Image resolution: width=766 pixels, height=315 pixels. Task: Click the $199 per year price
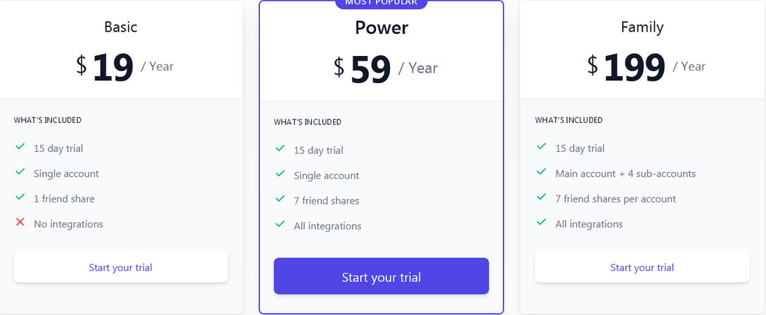tap(646, 66)
